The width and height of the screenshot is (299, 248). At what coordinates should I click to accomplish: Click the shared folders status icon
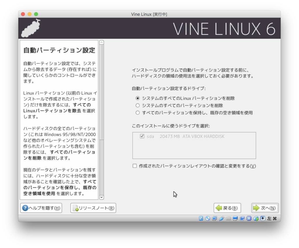pos(228,218)
